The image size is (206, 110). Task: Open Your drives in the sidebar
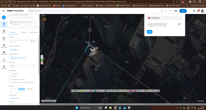coord(4,46)
